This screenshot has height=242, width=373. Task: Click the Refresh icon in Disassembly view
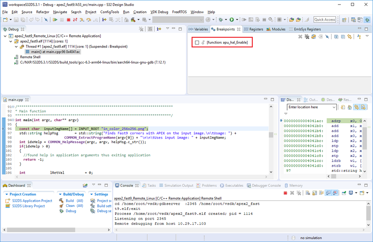[343, 107]
